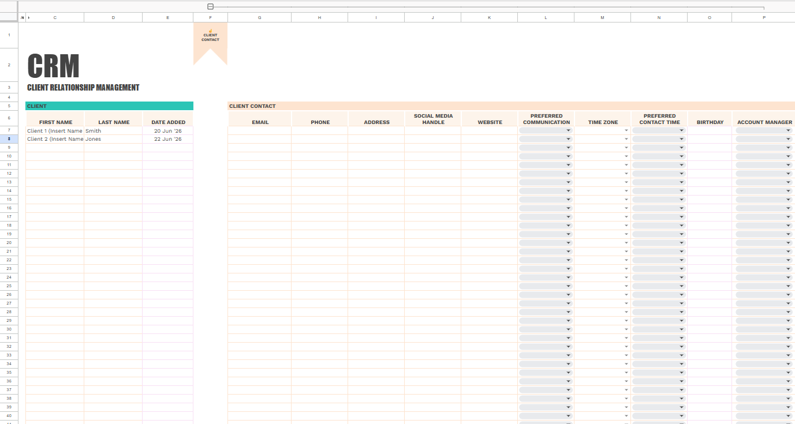Select row 8 header
The height and width of the screenshot is (424, 795).
(9, 139)
